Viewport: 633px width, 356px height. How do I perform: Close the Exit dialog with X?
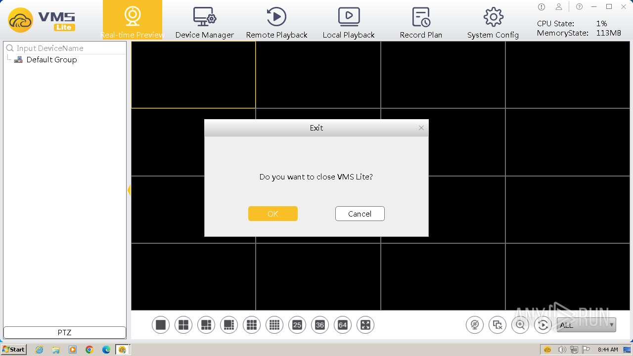click(x=421, y=128)
